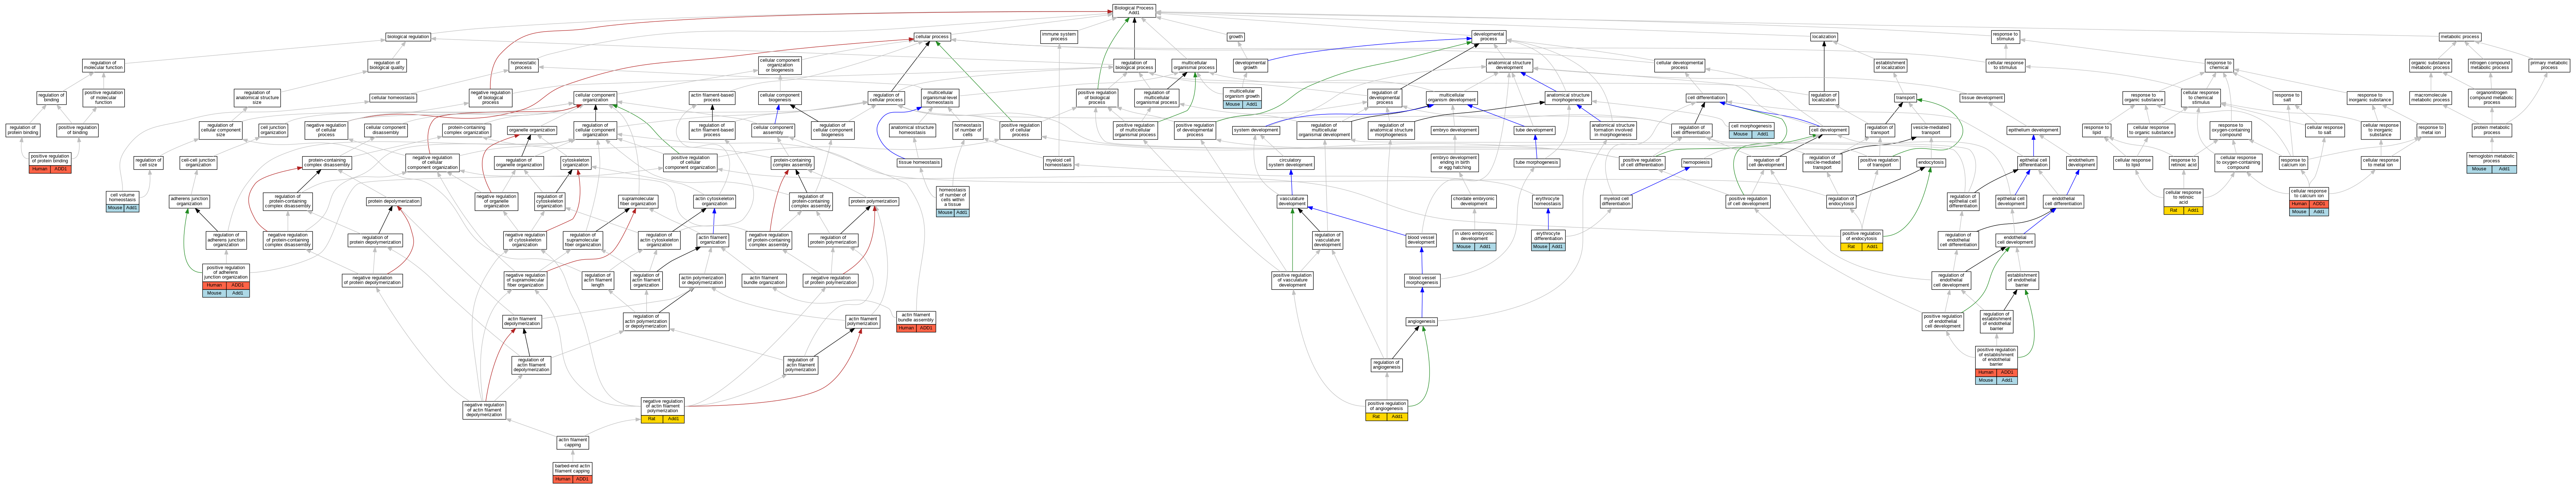
Task: Select the plain 'actin filament capping' node
Action: click(573, 442)
